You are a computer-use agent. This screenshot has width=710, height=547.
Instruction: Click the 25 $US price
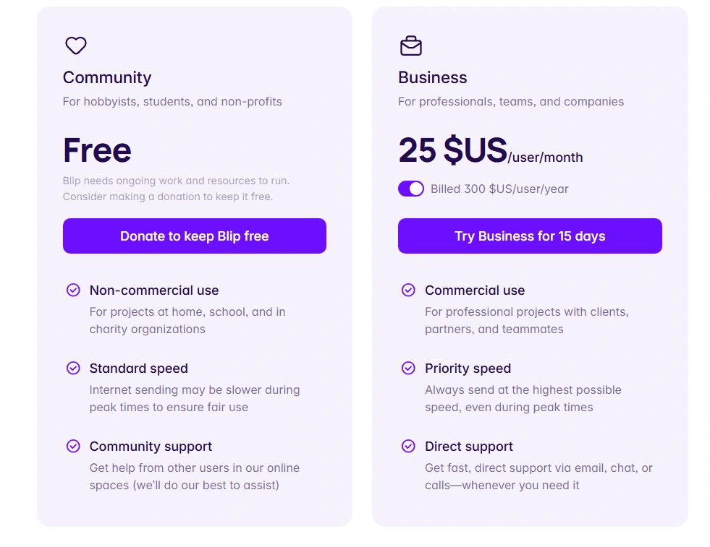point(452,150)
